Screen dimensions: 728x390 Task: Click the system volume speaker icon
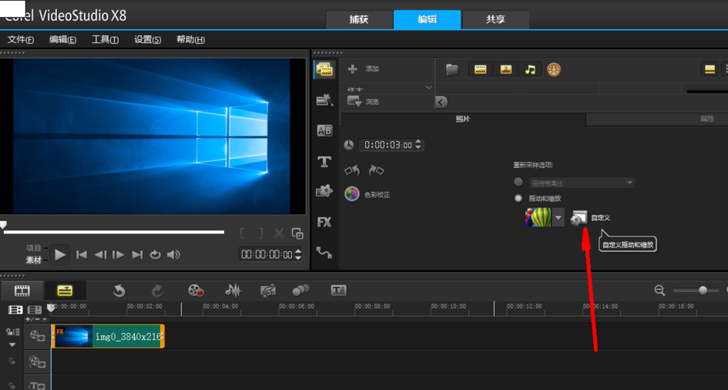coord(174,254)
